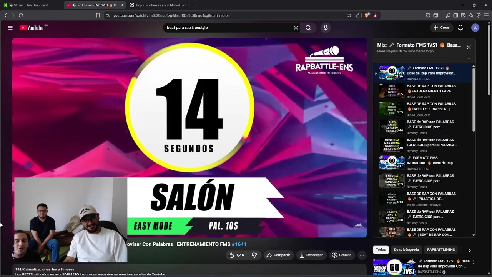Open YouTube notifications bell

pyautogui.click(x=460, y=28)
